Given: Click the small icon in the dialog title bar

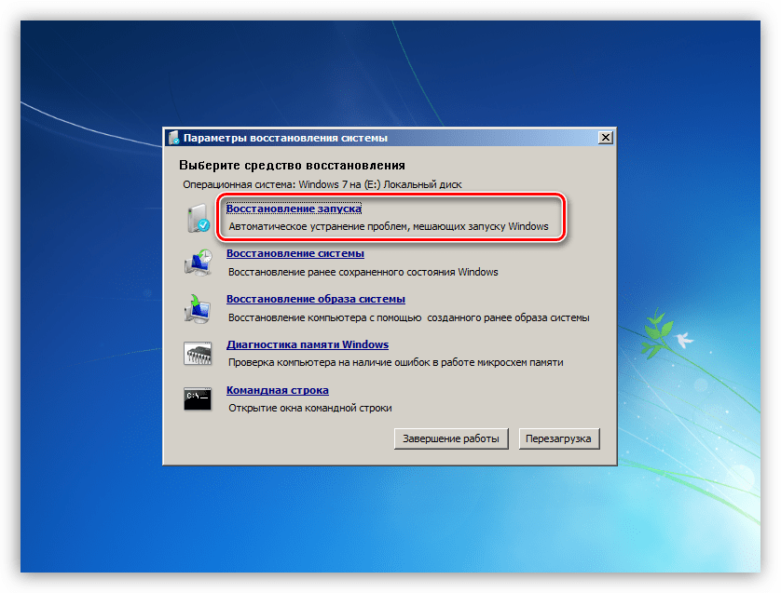Looking at the screenshot, I should coord(172,138).
